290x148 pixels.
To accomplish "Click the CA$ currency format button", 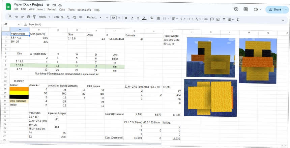I will (56, 17).
